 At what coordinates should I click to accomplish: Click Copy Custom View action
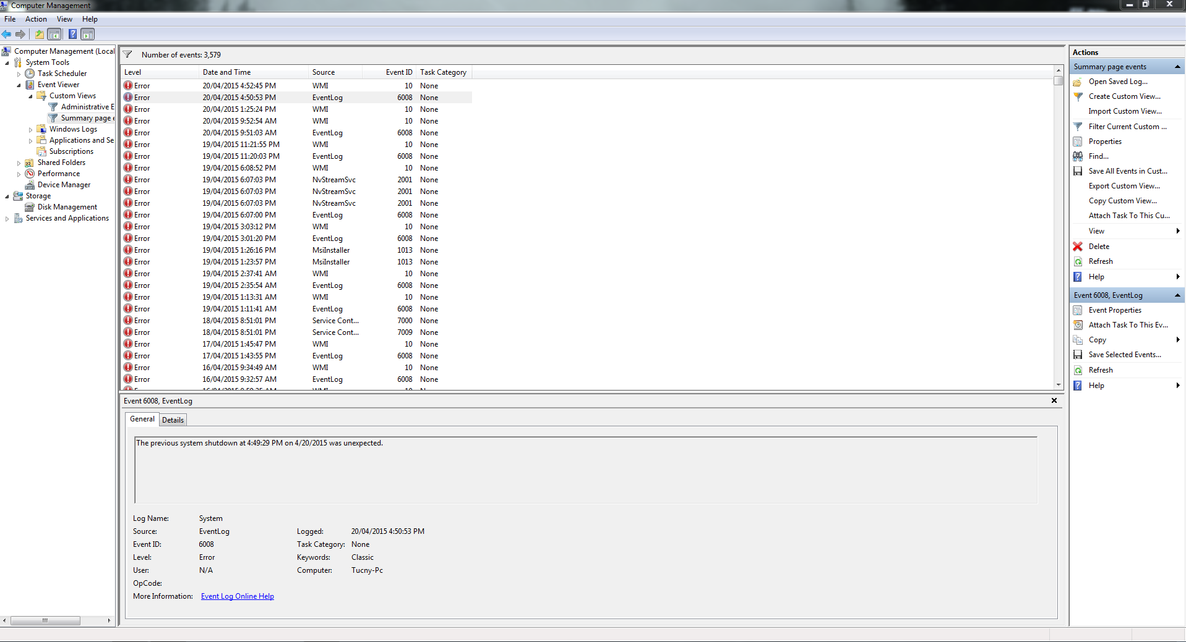(x=1122, y=201)
